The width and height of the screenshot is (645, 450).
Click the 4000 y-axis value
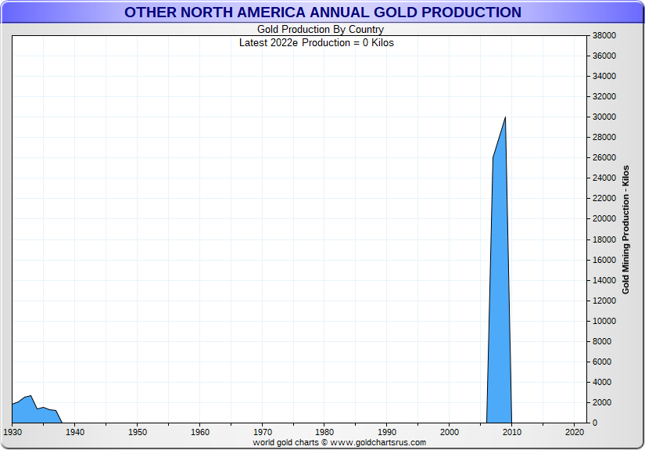602,382
